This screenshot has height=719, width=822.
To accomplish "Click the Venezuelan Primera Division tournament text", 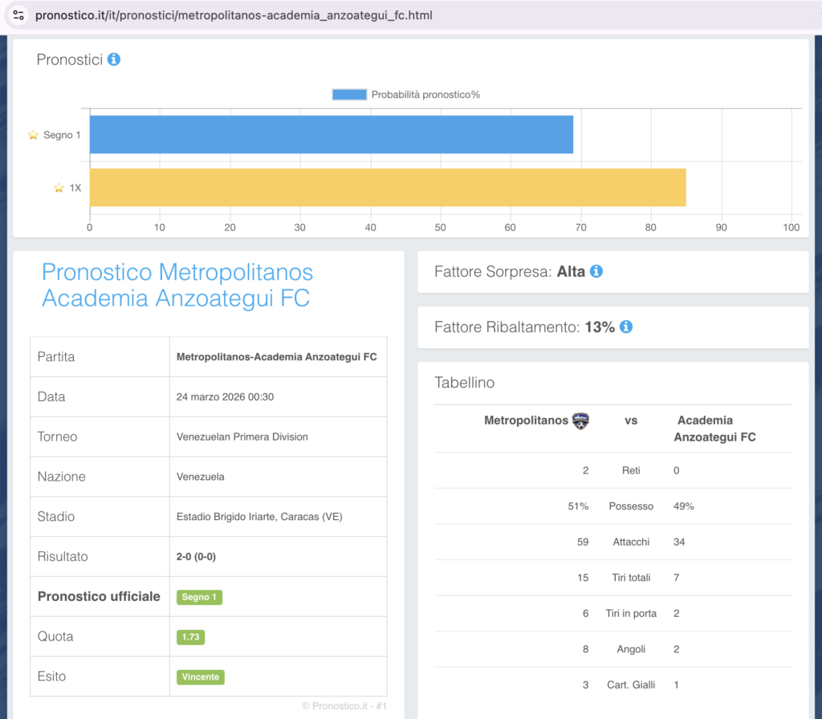I will click(x=242, y=437).
